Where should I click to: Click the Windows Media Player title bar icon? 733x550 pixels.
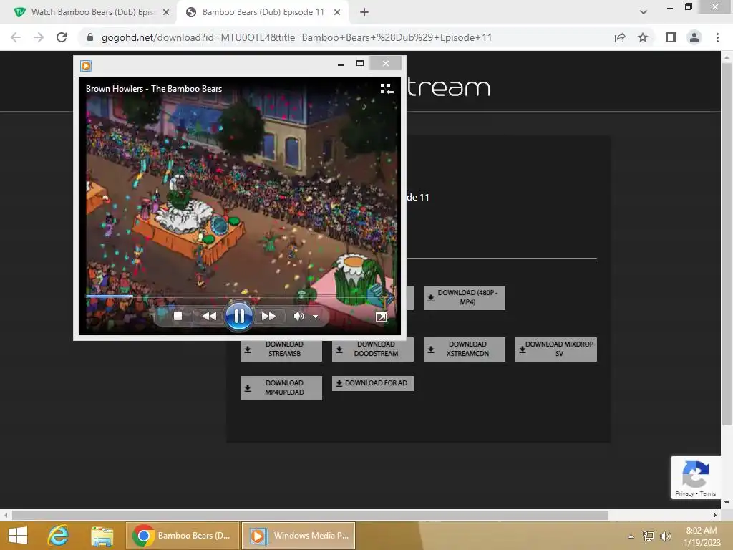[86, 66]
